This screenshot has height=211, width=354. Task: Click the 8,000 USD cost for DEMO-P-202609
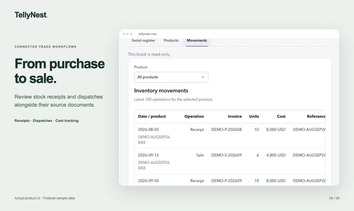pyautogui.click(x=276, y=181)
